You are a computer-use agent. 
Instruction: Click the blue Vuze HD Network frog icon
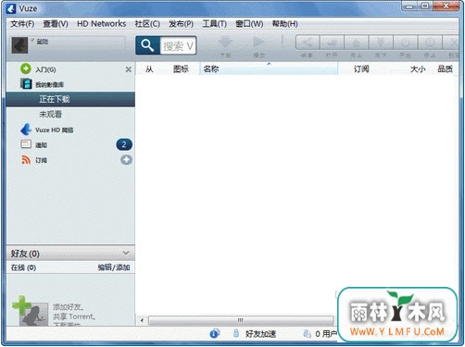pos(26,130)
